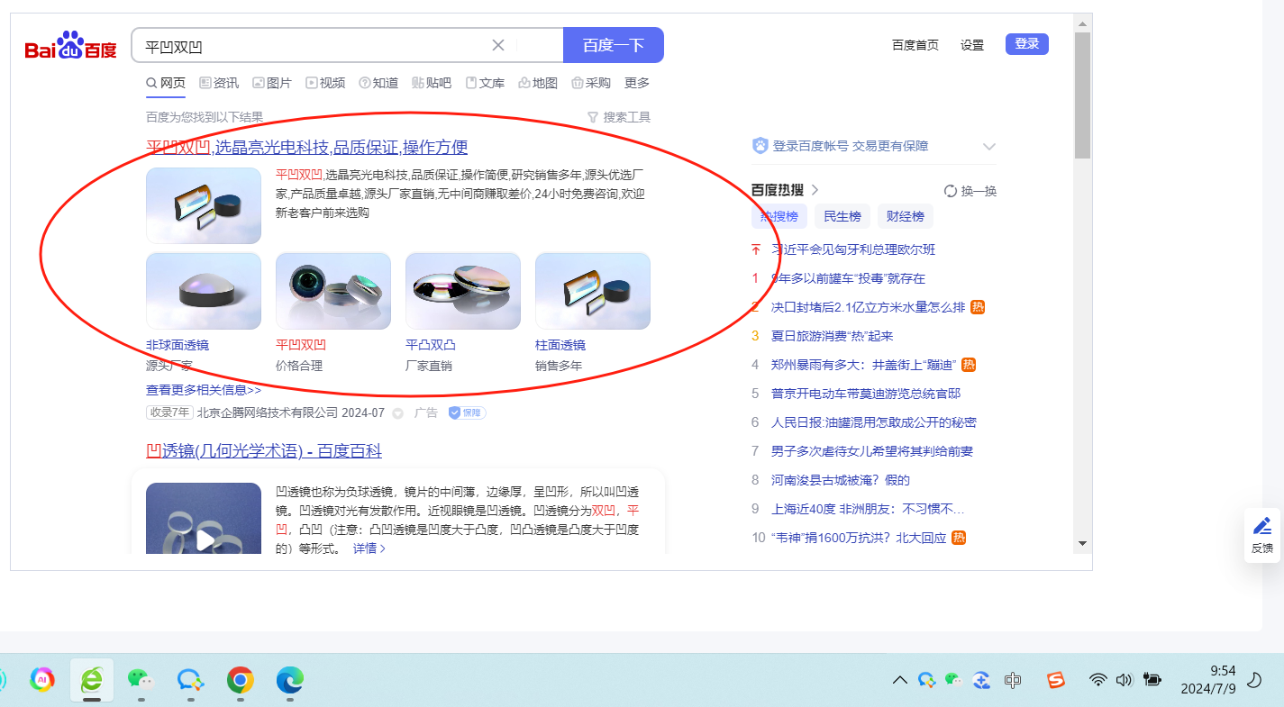Switch to the 资讯 tab
1284x707 pixels.
pyautogui.click(x=219, y=83)
